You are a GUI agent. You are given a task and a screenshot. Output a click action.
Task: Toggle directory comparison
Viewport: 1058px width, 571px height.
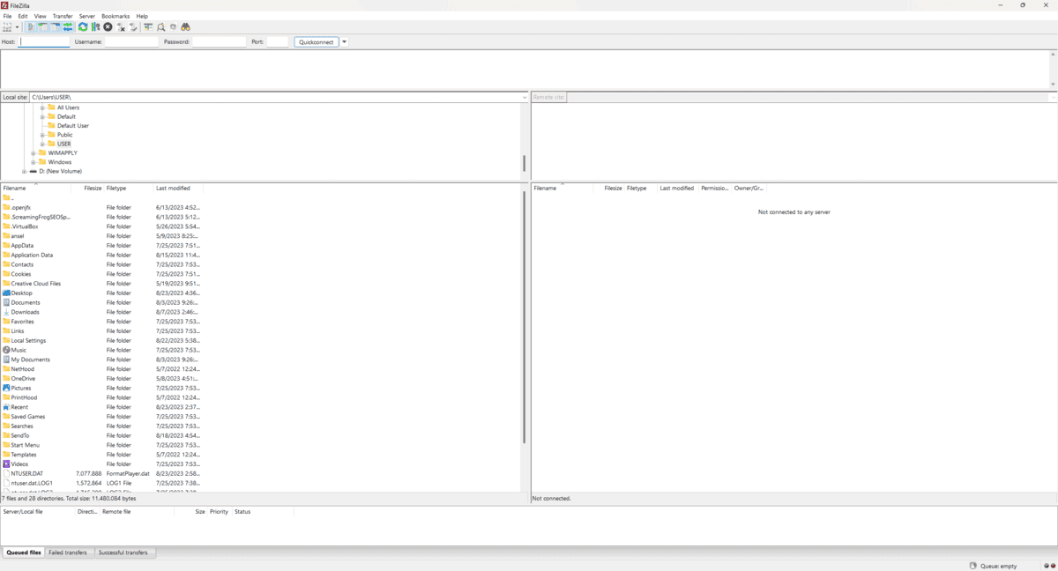tap(161, 27)
